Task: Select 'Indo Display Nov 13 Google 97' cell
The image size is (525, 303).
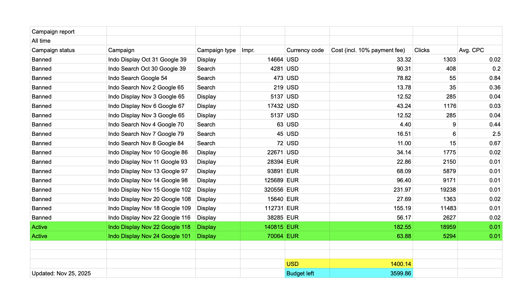Action: [x=151, y=171]
